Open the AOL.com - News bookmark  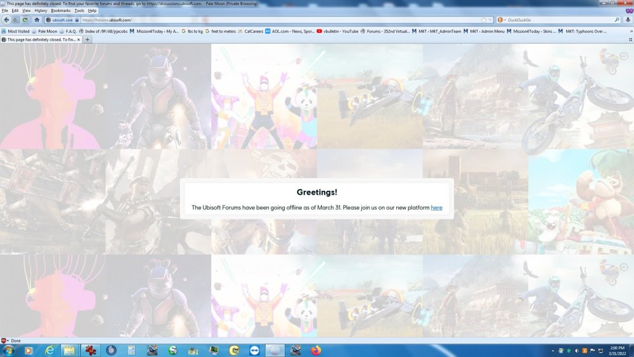point(290,31)
